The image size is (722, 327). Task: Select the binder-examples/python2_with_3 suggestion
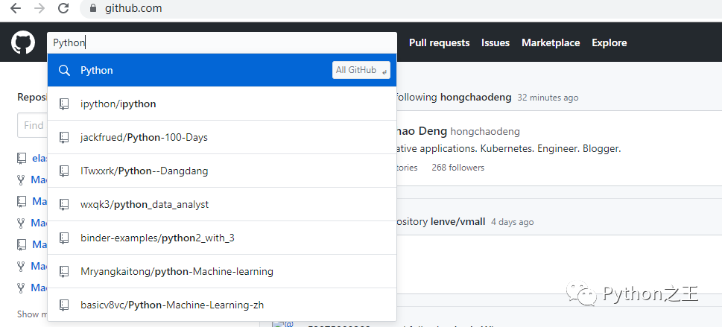(222, 238)
